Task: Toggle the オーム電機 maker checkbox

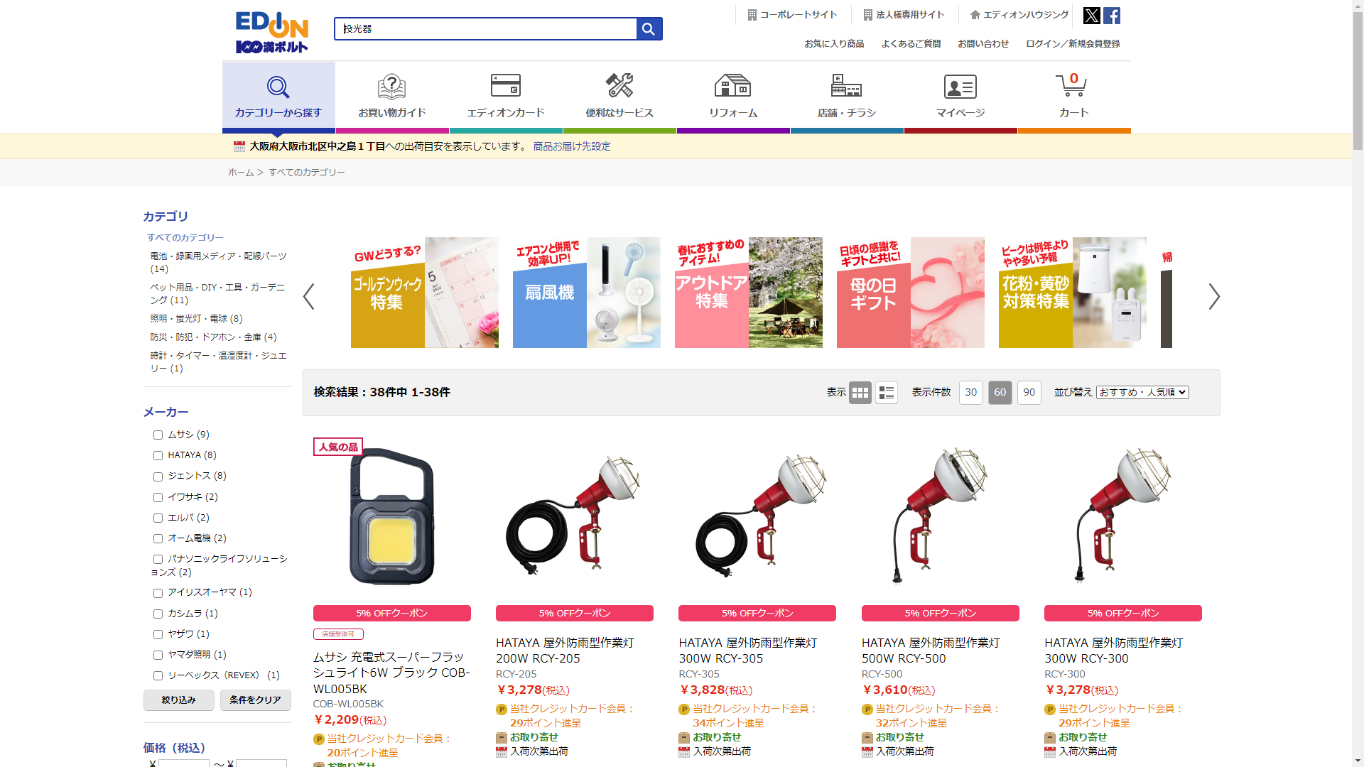Action: point(158,538)
